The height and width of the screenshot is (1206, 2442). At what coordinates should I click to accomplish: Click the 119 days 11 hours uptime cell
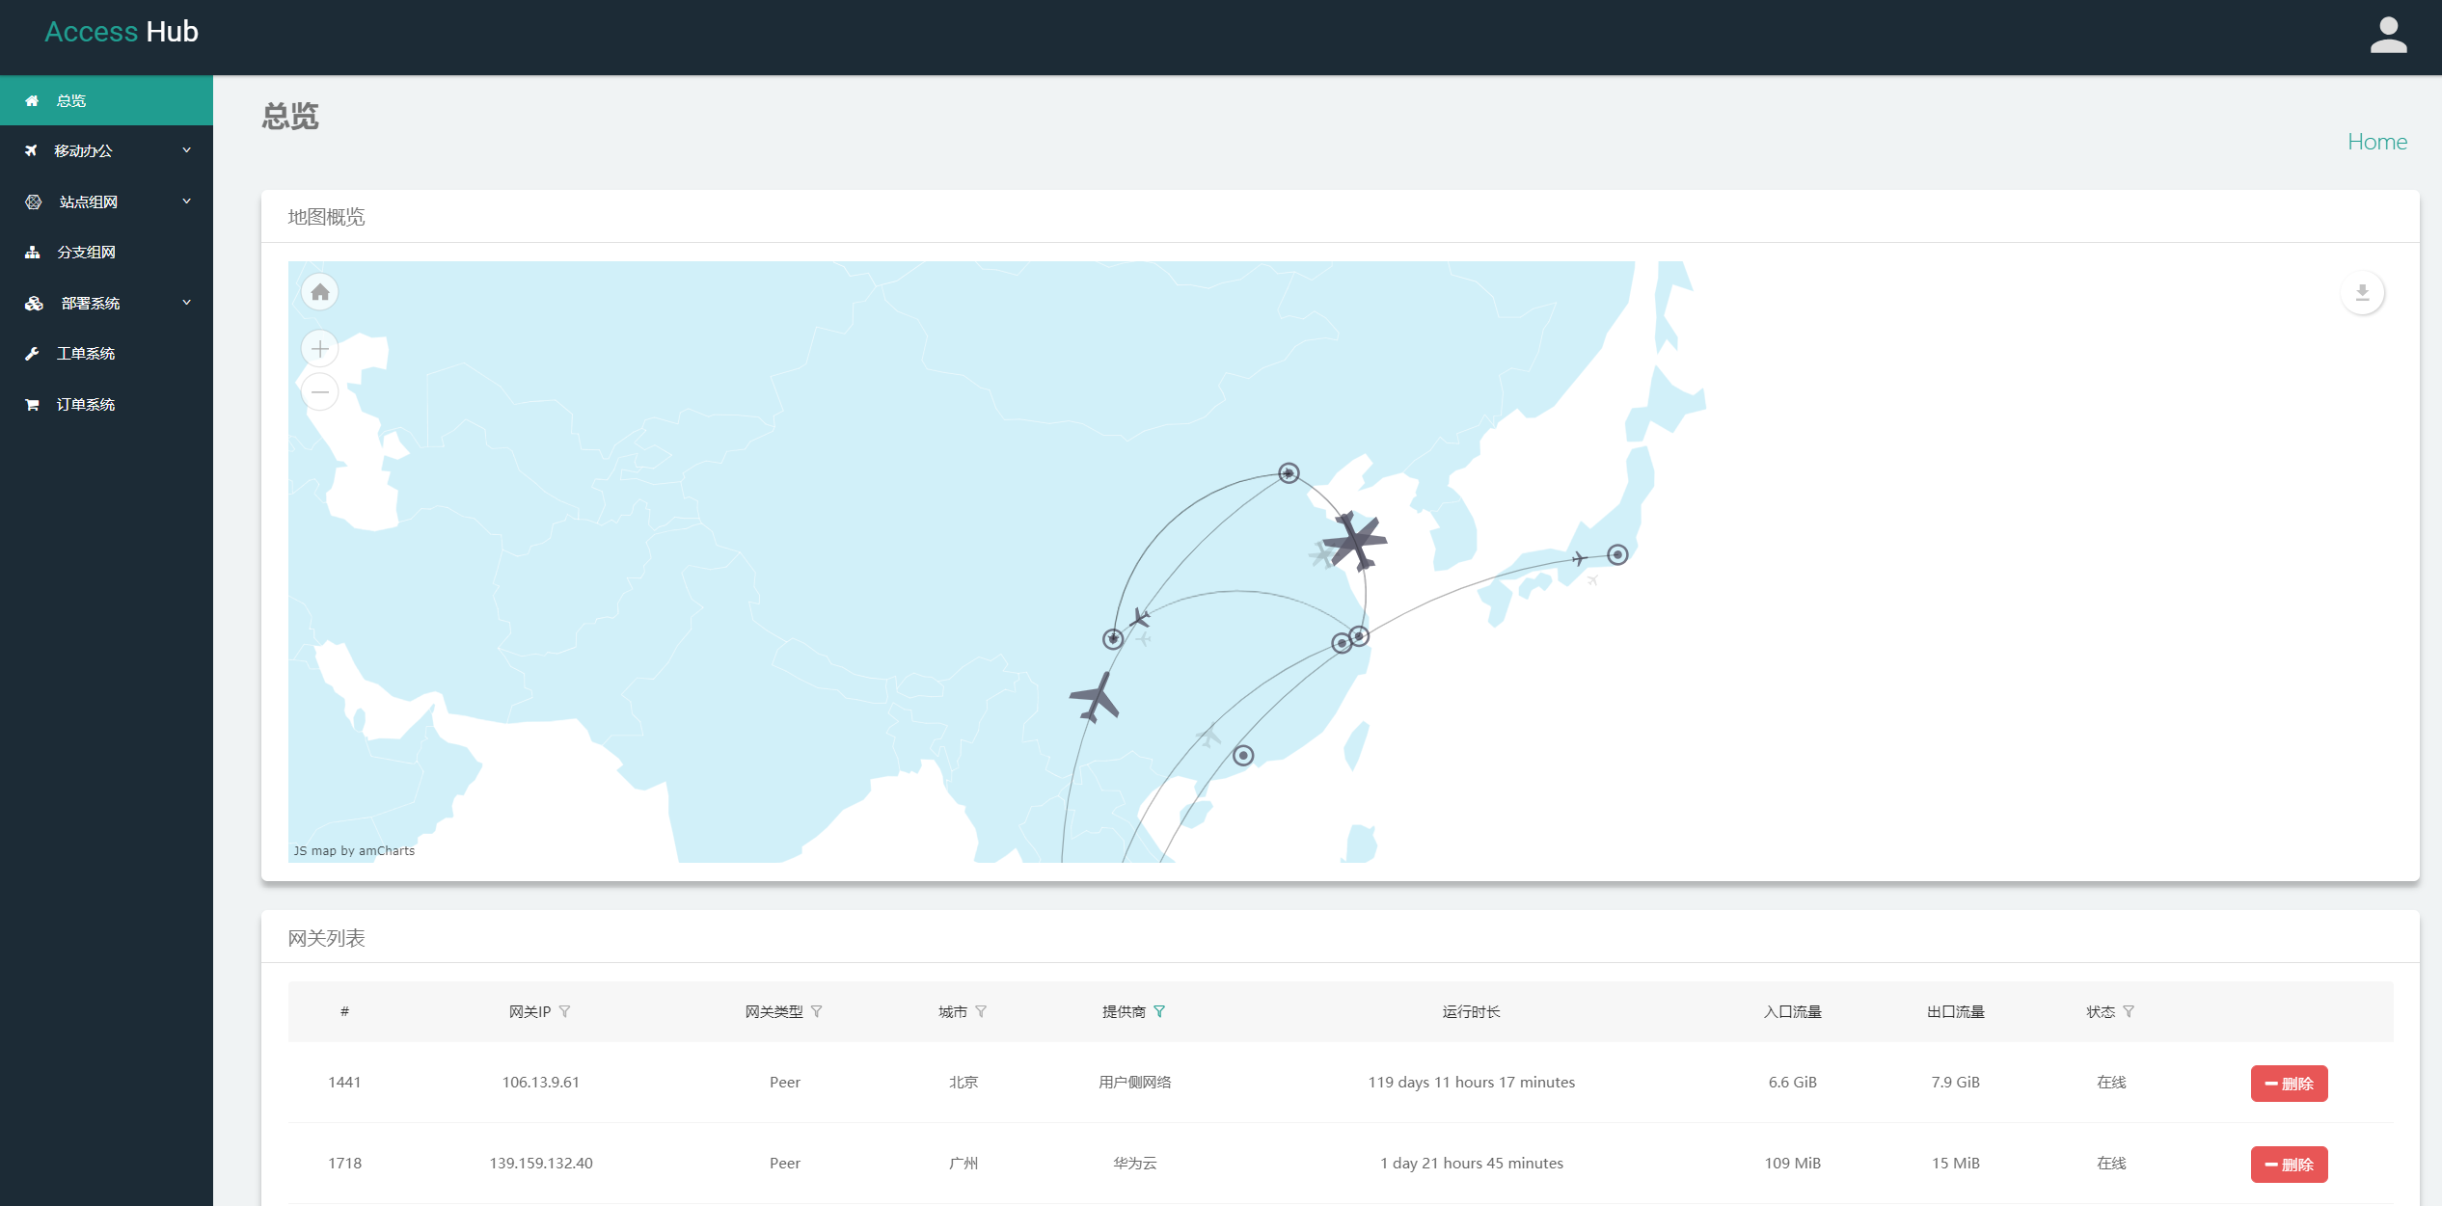coord(1471,1083)
